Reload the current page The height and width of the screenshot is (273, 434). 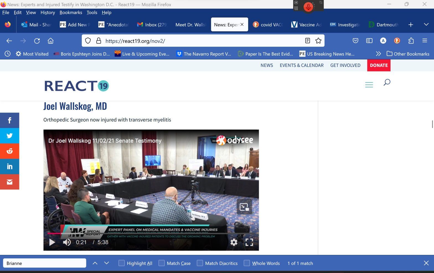37,41
